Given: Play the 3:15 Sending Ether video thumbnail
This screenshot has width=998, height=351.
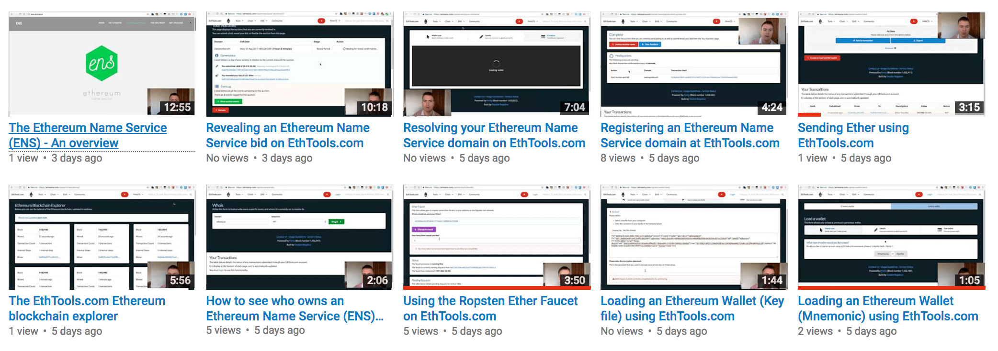Looking at the screenshot, I should click(891, 64).
